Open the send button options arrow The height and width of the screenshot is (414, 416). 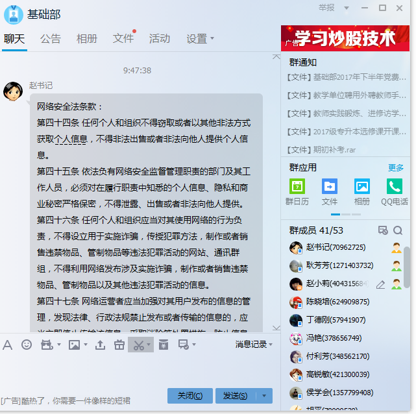click(264, 396)
